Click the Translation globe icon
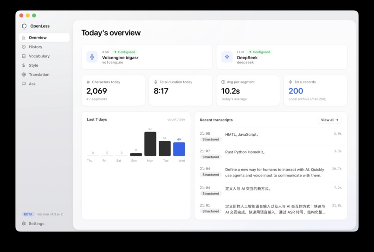Viewport: 374px width, 252px height. 24,75
